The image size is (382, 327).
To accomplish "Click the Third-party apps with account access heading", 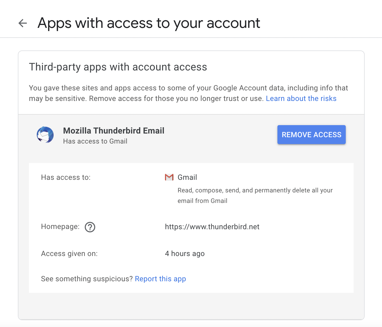I will coord(118,67).
